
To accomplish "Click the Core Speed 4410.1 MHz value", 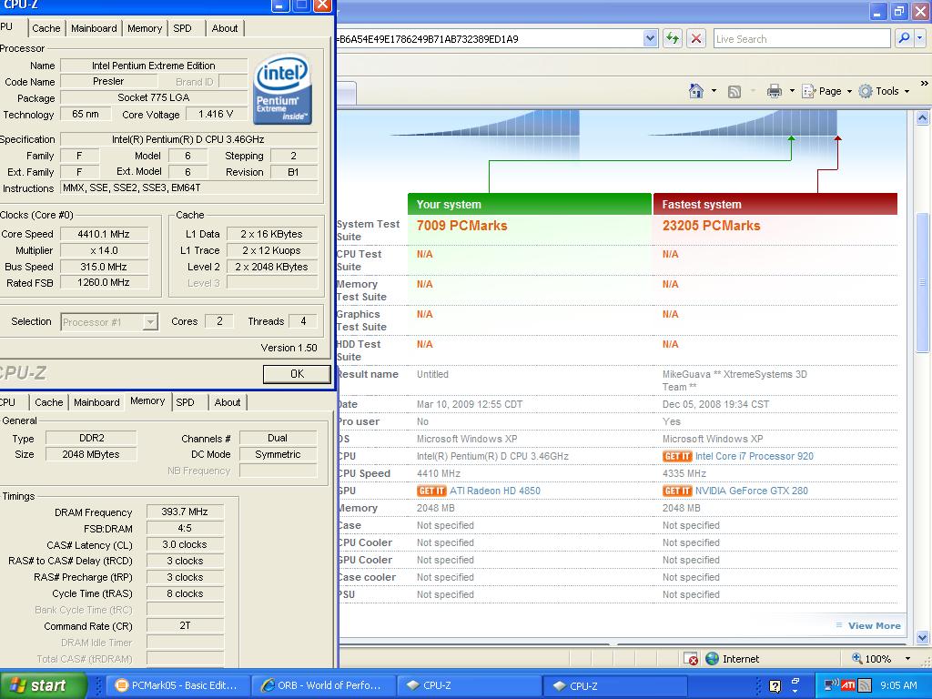I will tap(104, 234).
